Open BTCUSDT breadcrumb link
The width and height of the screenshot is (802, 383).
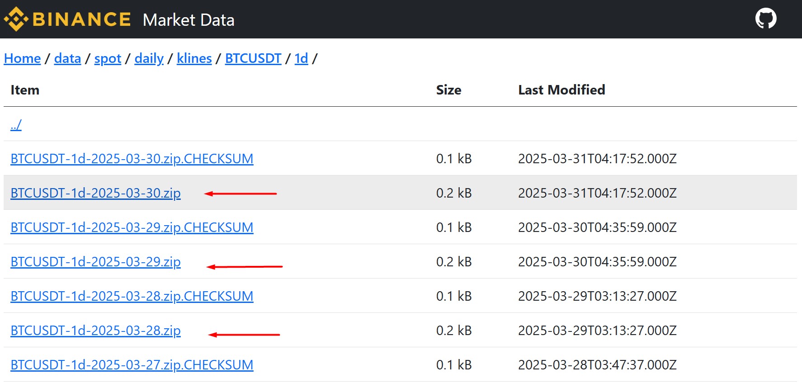pos(253,58)
